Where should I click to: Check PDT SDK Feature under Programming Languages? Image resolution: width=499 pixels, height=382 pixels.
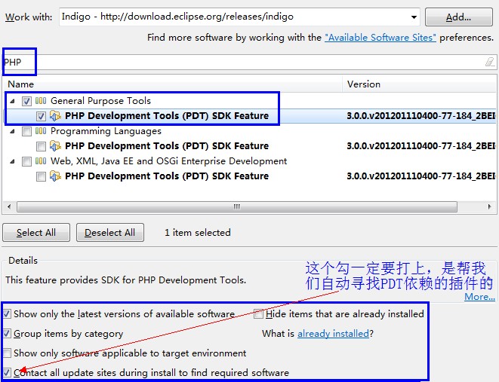pyautogui.click(x=41, y=146)
